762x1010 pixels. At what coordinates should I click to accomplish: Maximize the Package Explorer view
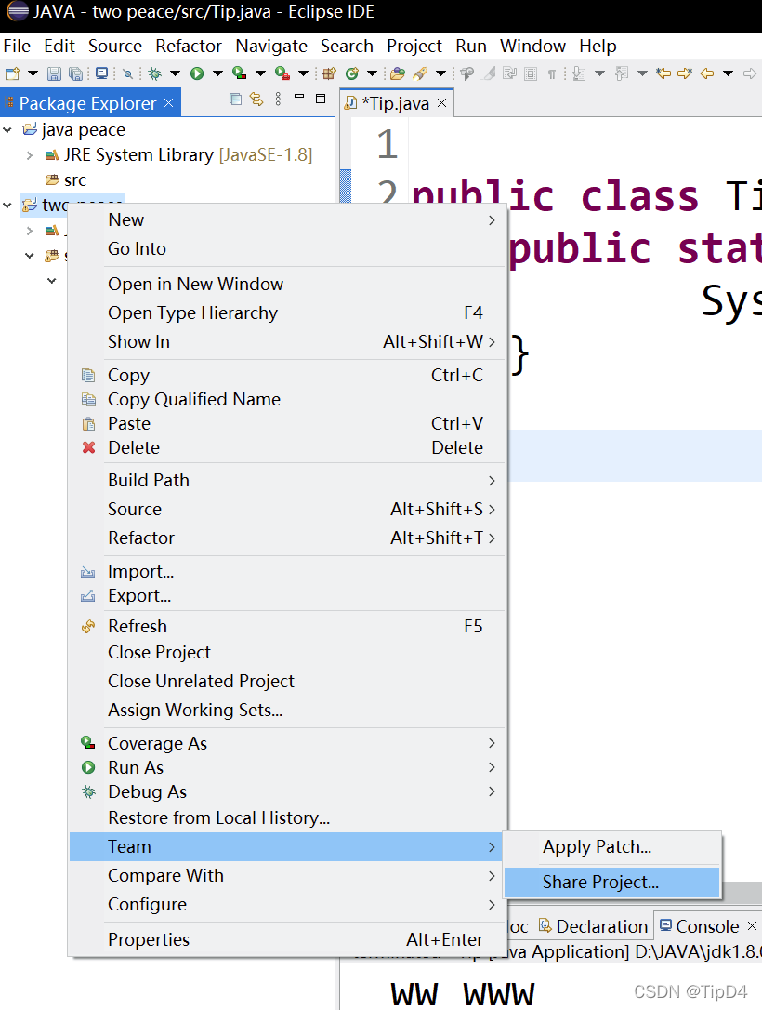pyautogui.click(x=321, y=99)
